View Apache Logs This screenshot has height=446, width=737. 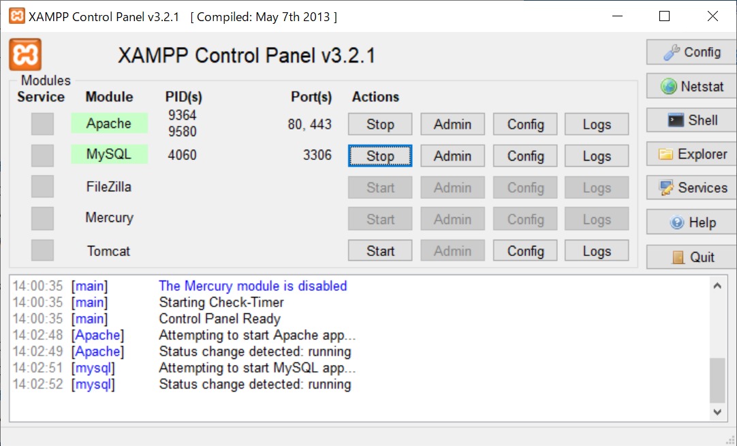coord(597,125)
